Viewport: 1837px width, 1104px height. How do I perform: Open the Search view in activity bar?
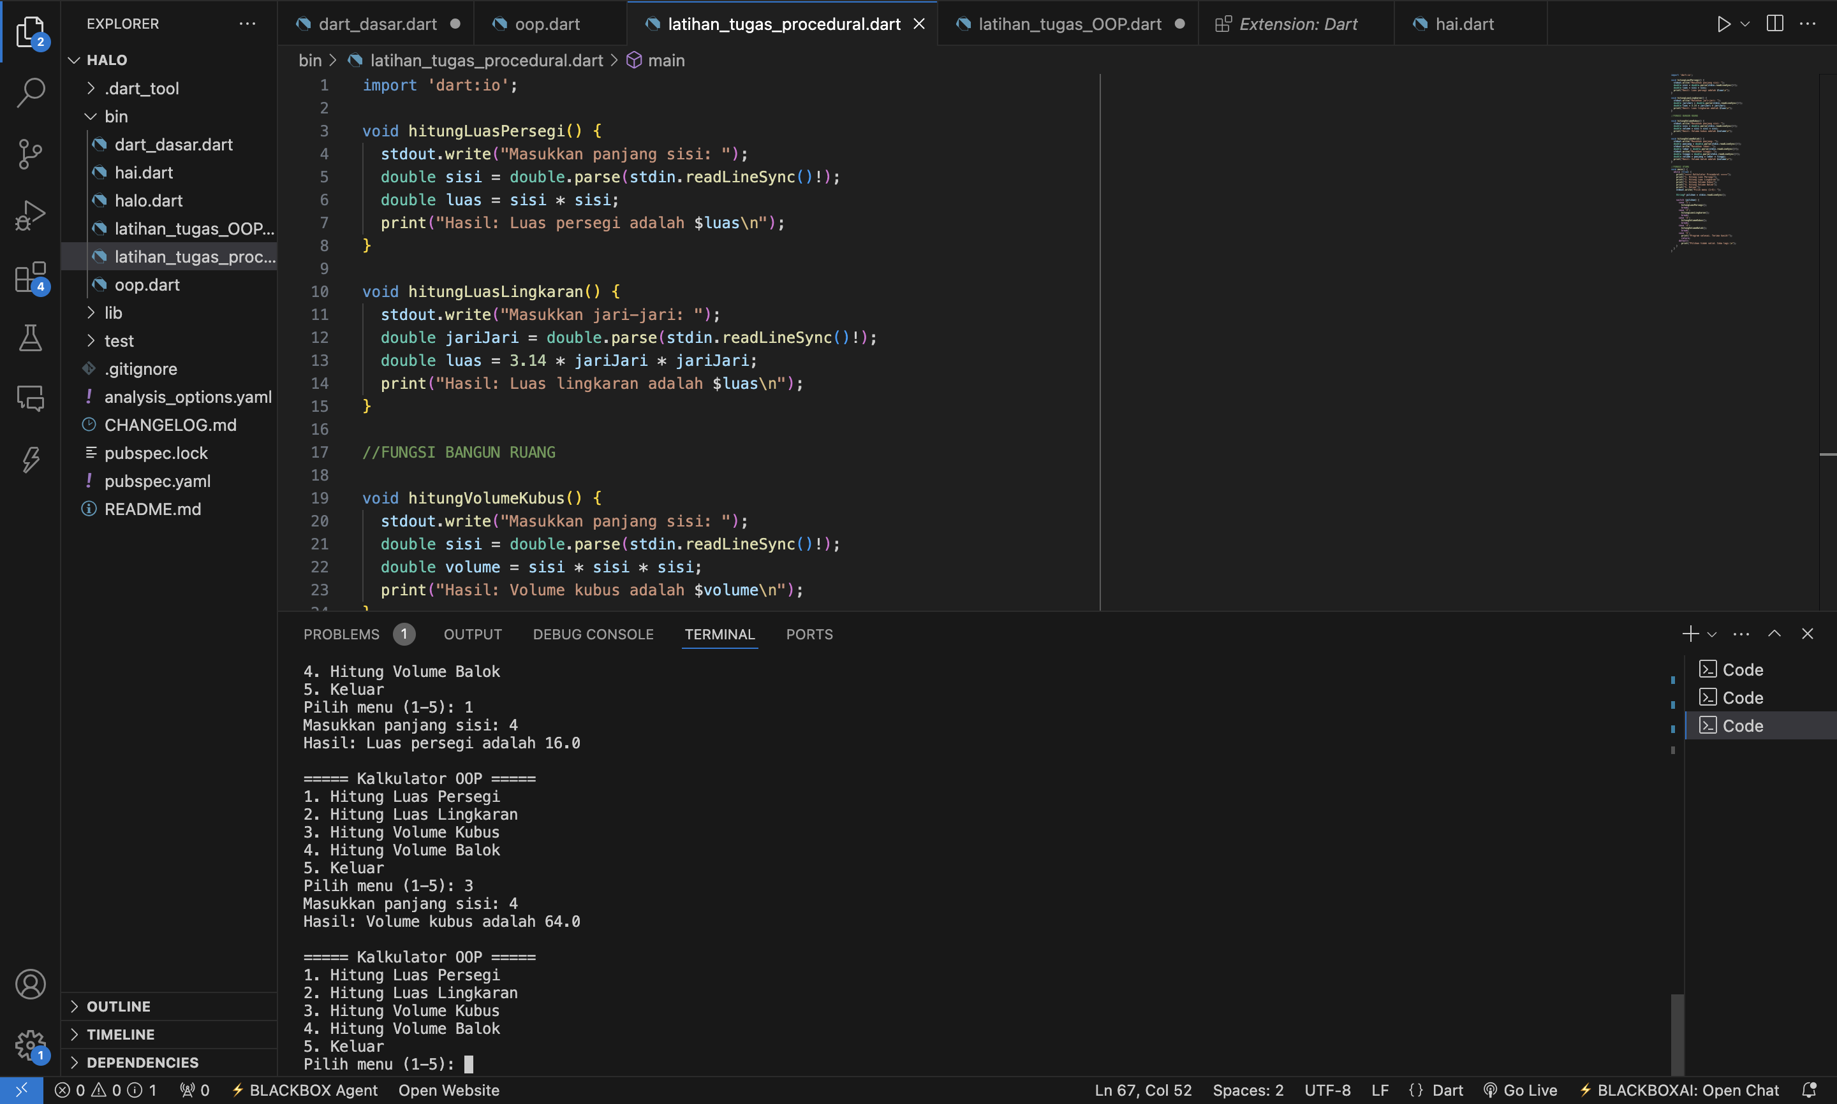pos(31,92)
